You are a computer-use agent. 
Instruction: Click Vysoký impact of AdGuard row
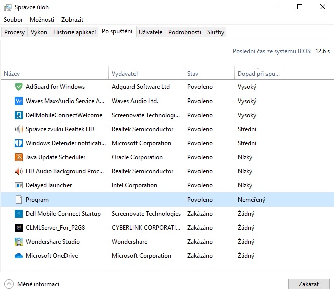pos(247,87)
